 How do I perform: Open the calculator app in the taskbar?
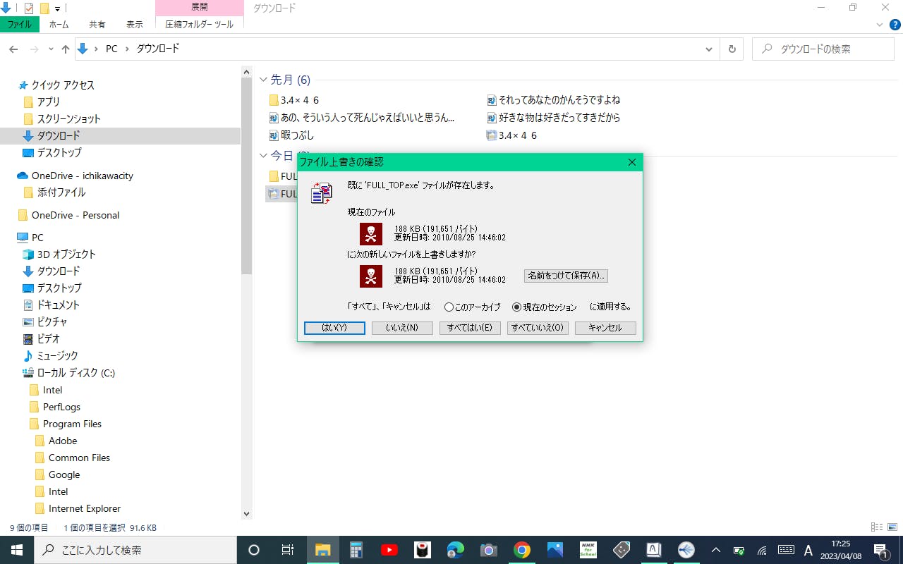[356, 550]
